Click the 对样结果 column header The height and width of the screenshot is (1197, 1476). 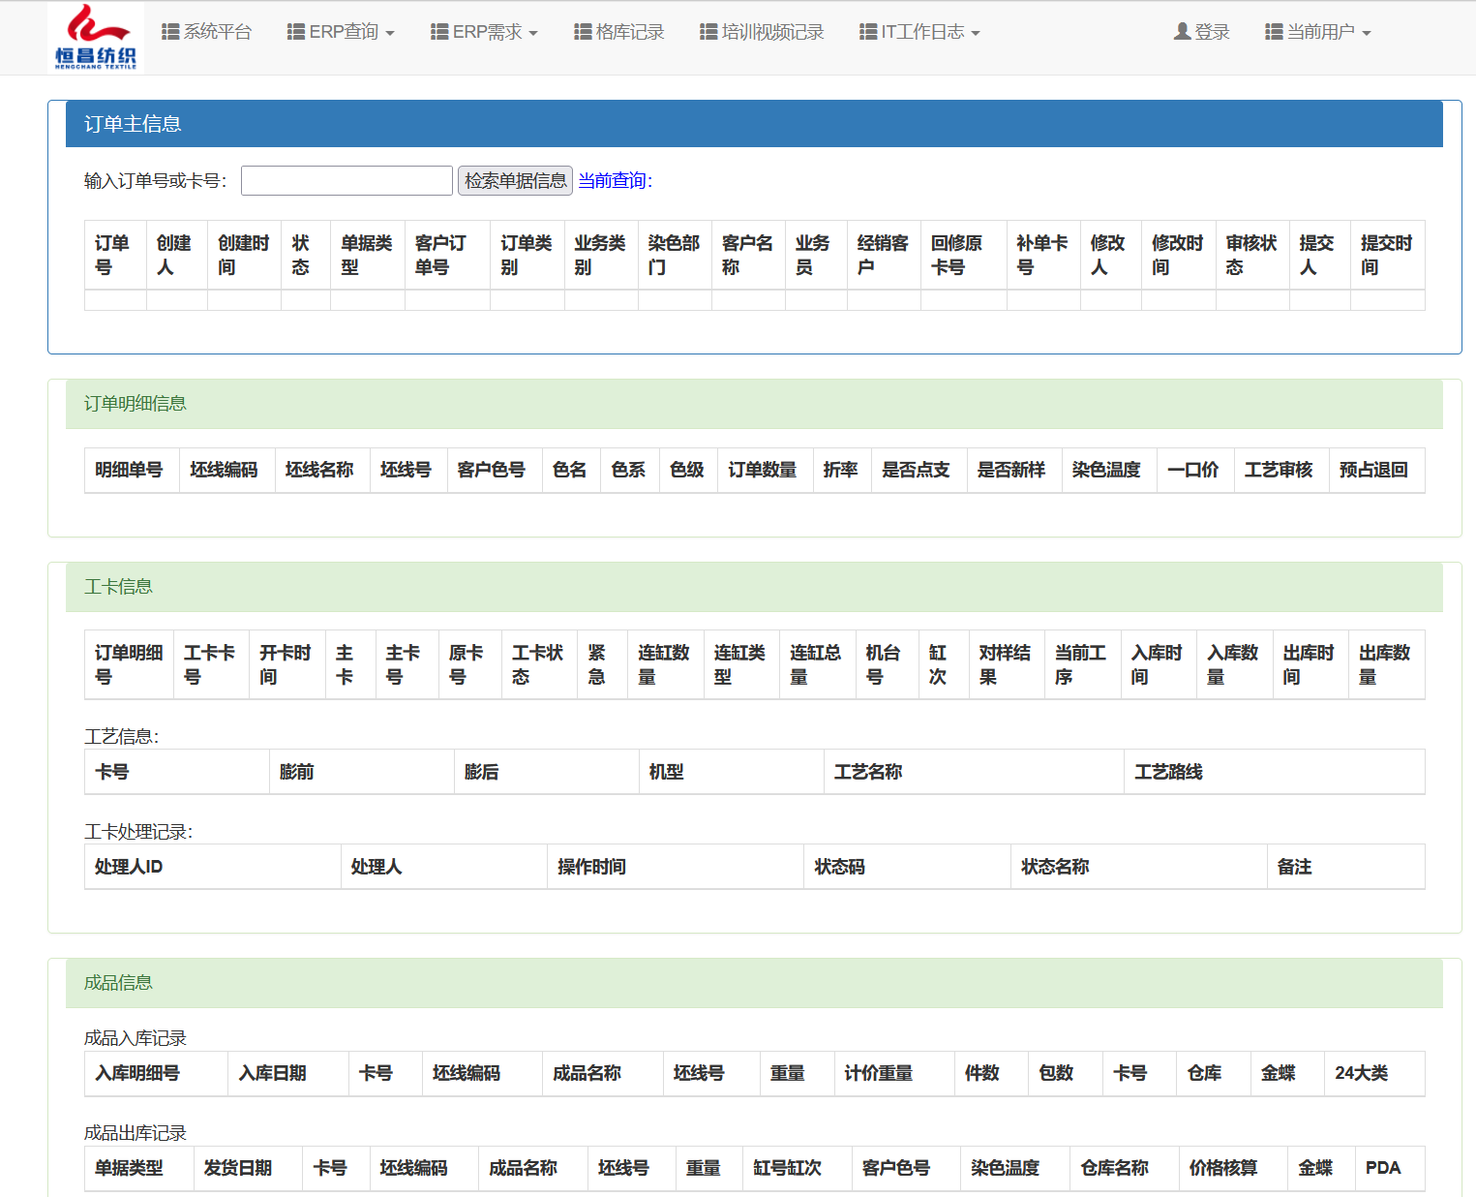click(1007, 665)
